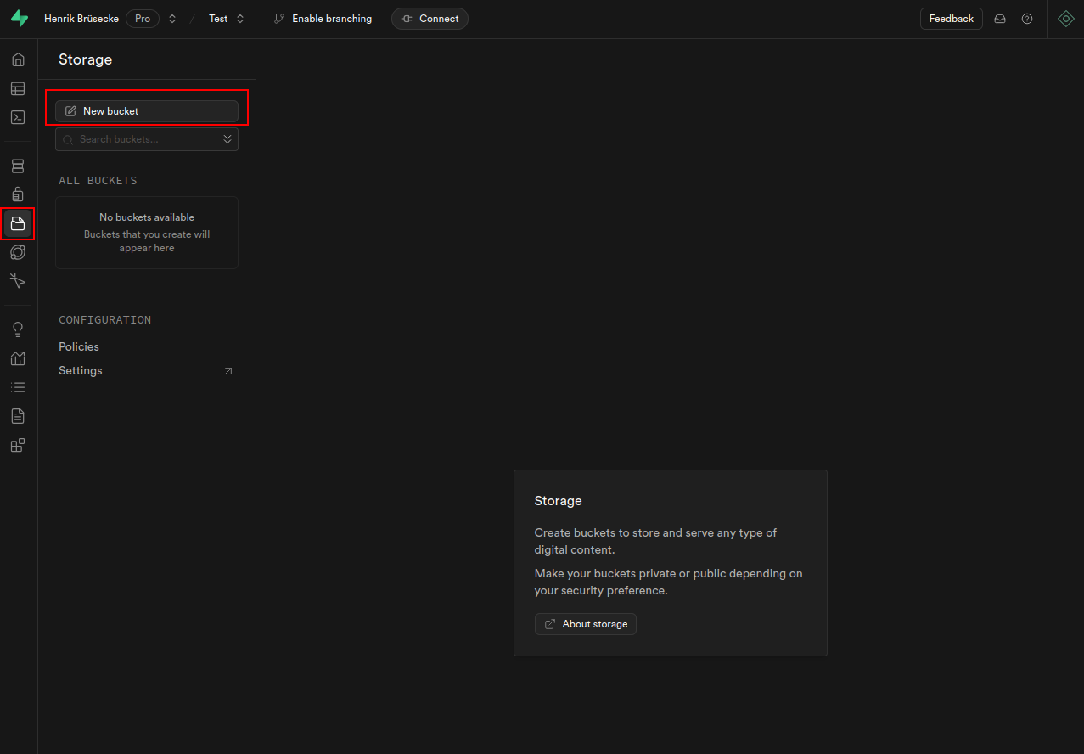
Task: Create a New bucket
Action: coord(147,111)
